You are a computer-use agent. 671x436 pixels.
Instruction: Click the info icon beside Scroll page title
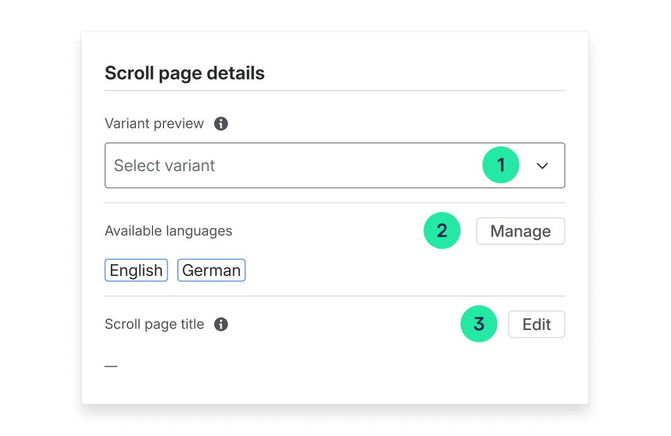click(x=221, y=325)
